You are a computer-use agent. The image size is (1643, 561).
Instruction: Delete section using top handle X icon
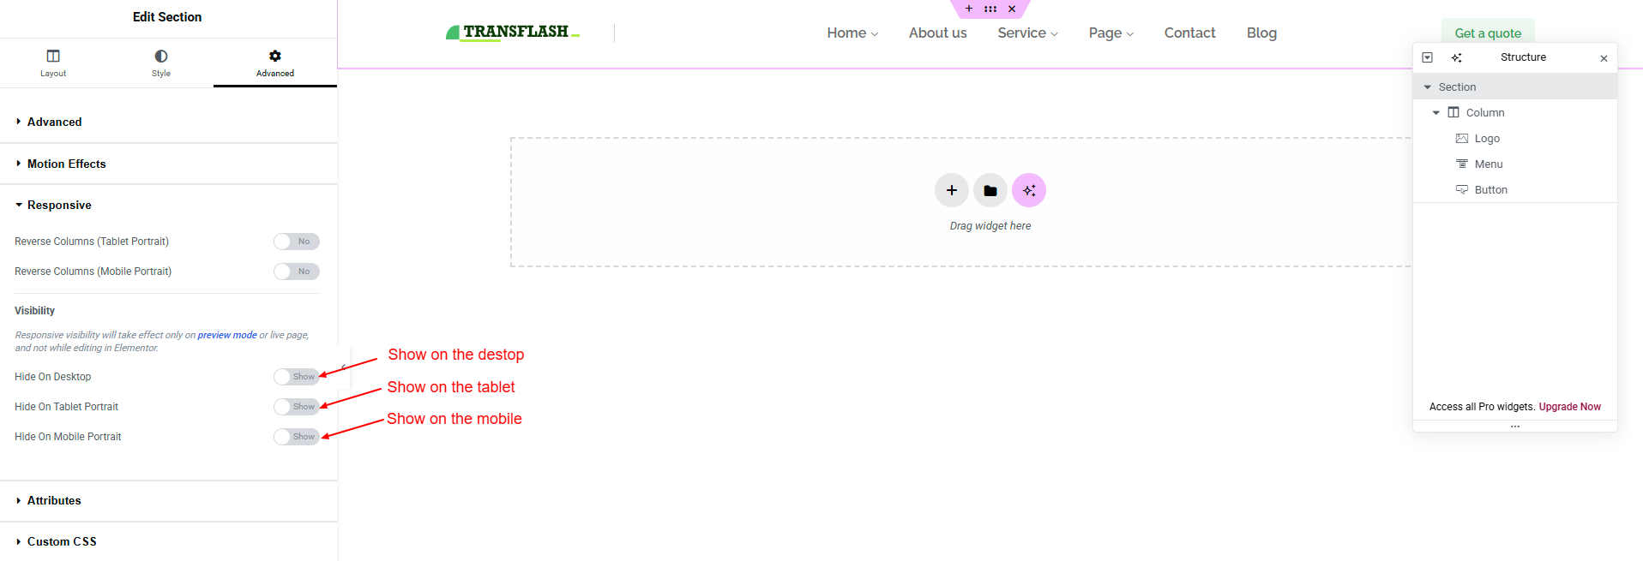point(1012,9)
